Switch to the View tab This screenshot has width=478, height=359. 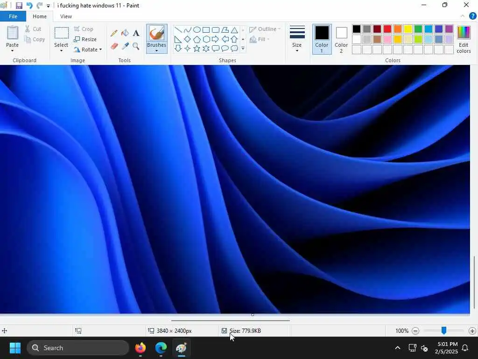click(66, 16)
